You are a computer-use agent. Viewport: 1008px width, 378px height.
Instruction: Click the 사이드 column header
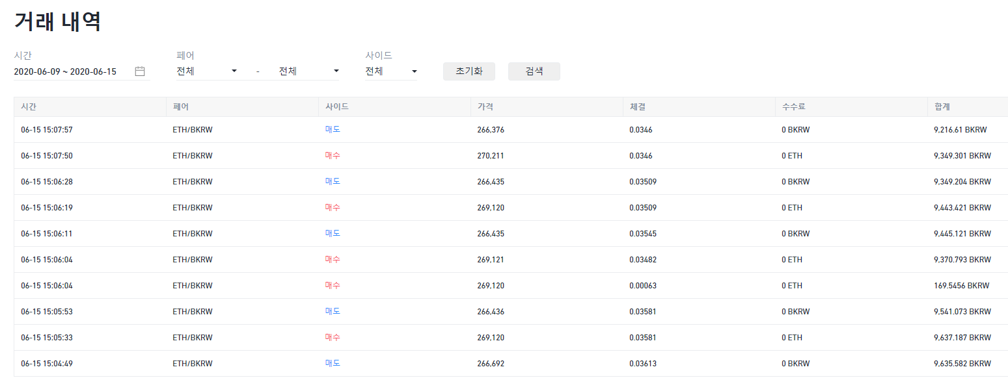(x=337, y=107)
